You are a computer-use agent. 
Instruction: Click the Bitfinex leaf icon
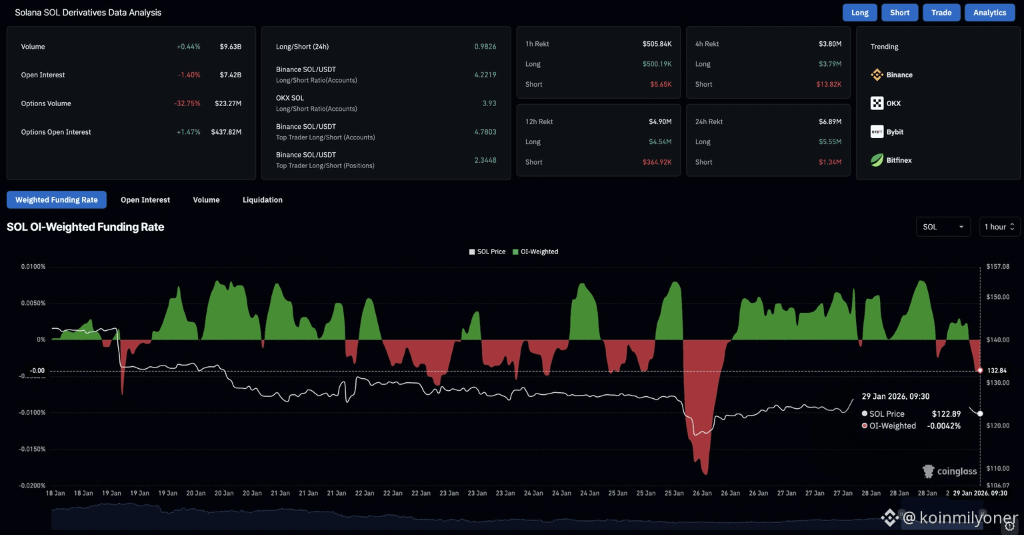[x=877, y=160]
